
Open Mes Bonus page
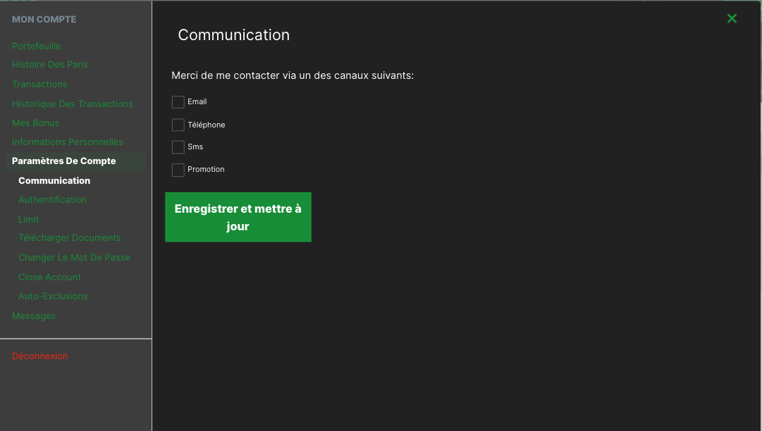pos(36,123)
